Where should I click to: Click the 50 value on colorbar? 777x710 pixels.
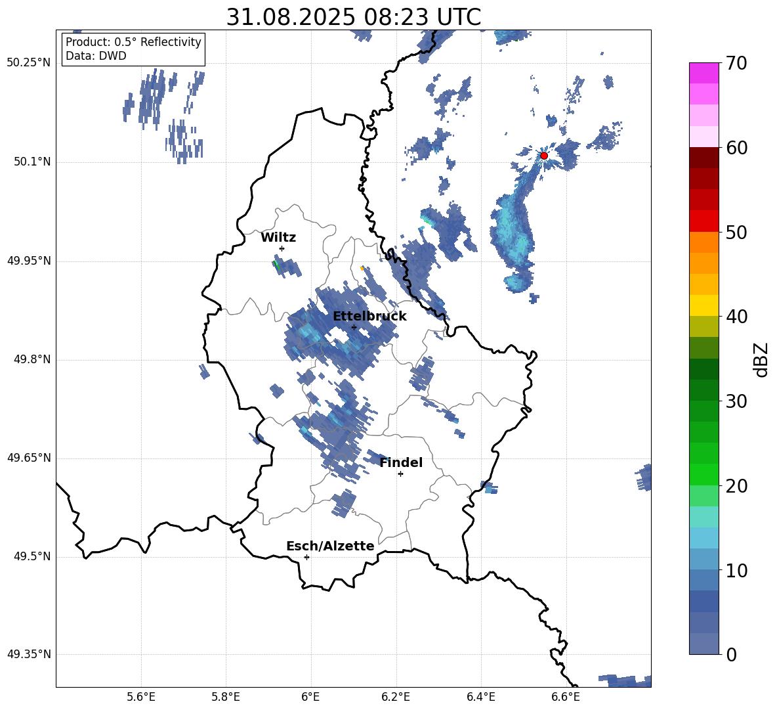736,232
